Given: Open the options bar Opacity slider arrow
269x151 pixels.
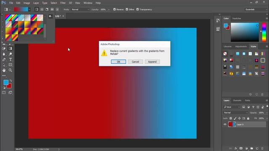Looking at the screenshot, I should click(108, 9).
